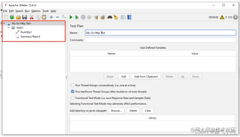Click the Up button
The height and width of the screenshot is (137, 240).
point(183,77)
